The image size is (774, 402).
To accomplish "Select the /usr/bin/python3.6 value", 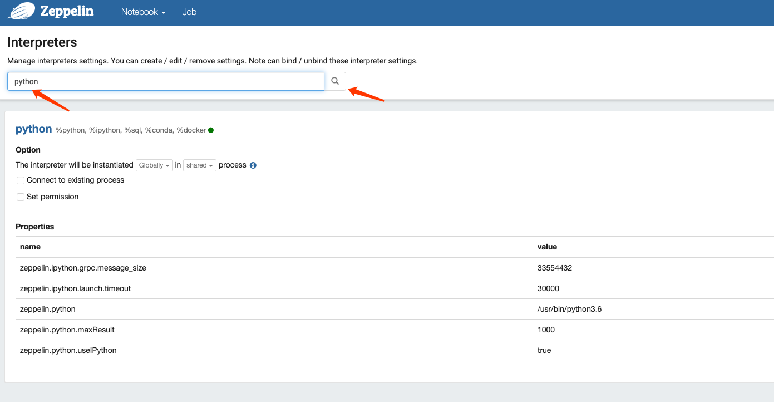I will coord(569,309).
